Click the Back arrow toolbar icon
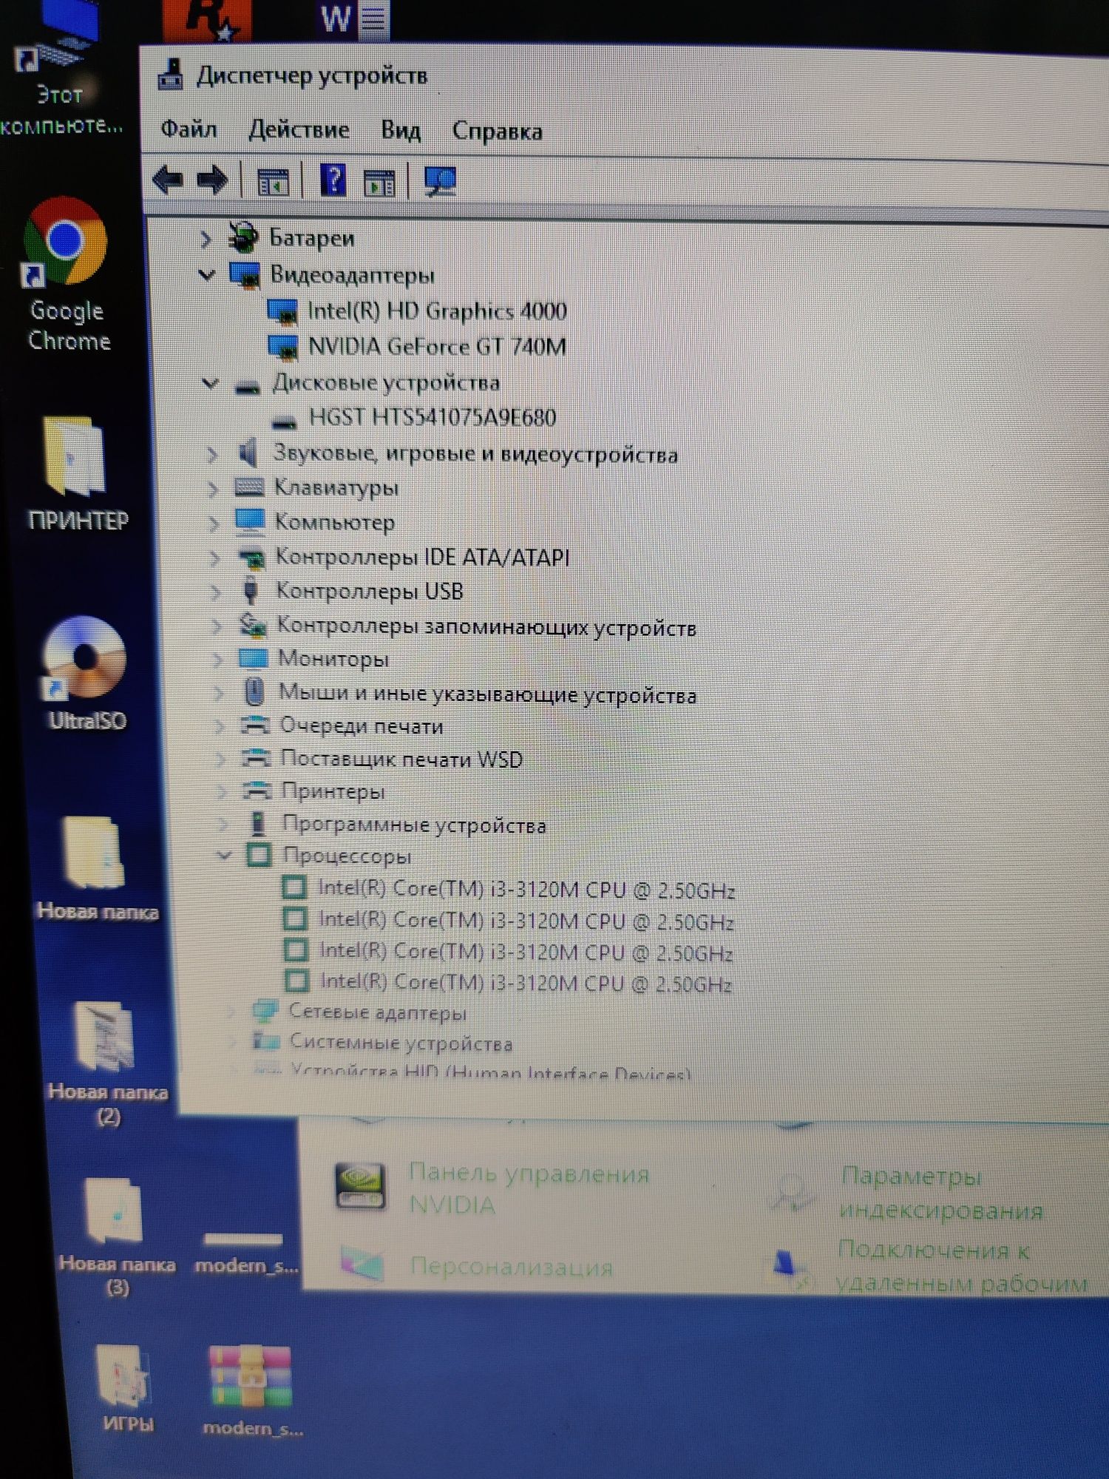The height and width of the screenshot is (1479, 1109). coord(167,180)
